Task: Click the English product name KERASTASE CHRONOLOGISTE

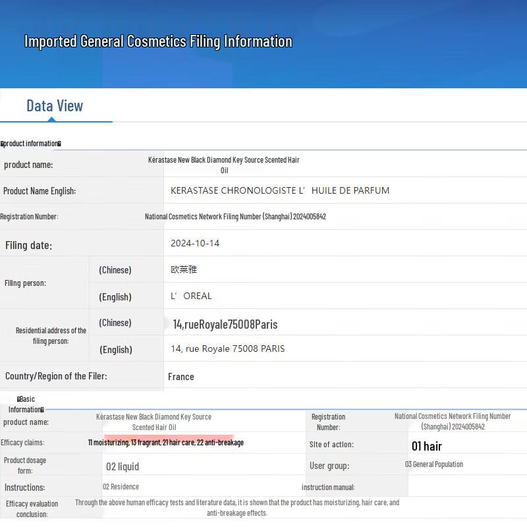Action: pos(279,190)
